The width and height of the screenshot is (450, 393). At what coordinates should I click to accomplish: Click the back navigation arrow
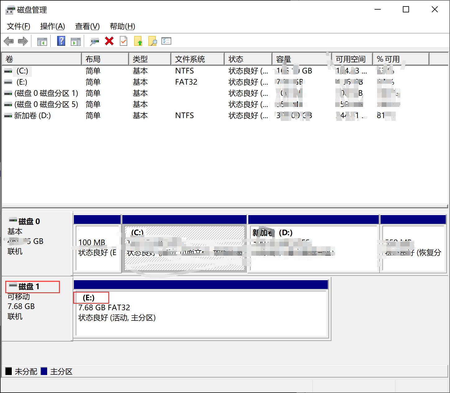(x=8, y=41)
